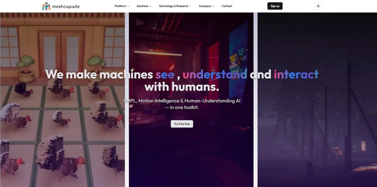Select the neon arcade video panel

tap(191, 100)
